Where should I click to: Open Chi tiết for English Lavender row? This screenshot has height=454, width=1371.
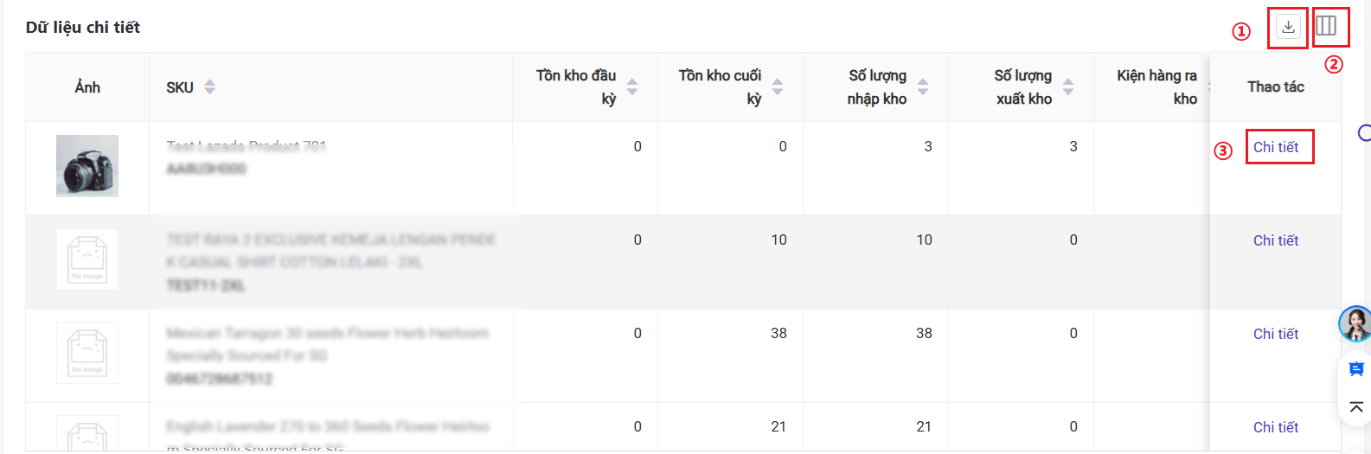coord(1276,427)
